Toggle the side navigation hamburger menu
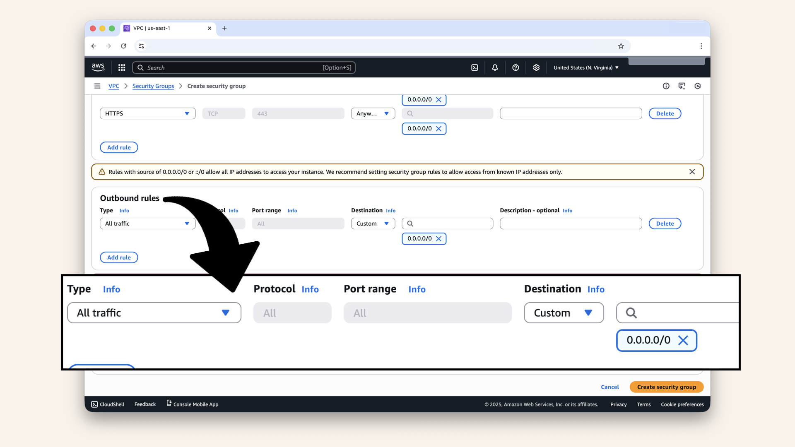 (97, 86)
